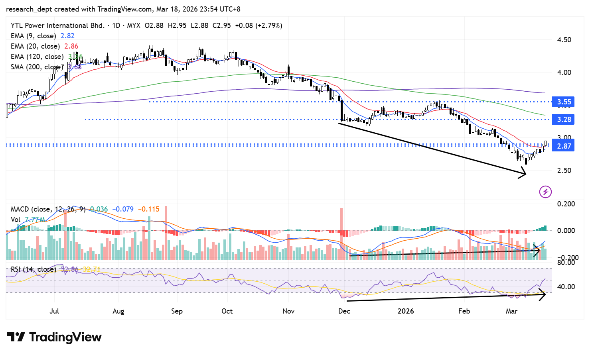Click the arrowhead of the MACD trendline

537,251
